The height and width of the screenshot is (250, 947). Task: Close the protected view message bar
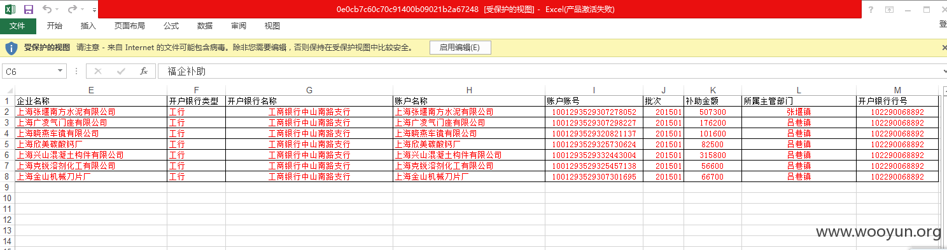944,48
